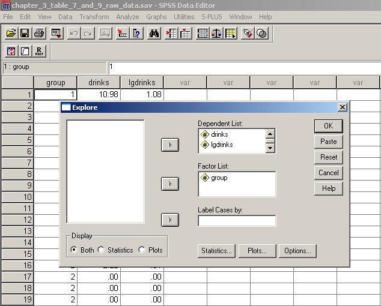Open the Help menu

(x=266, y=17)
